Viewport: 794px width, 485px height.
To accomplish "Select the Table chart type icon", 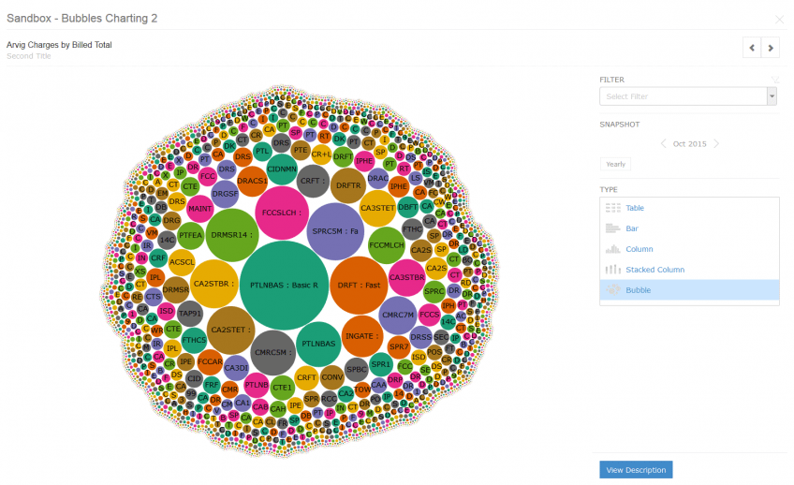I will coord(612,208).
